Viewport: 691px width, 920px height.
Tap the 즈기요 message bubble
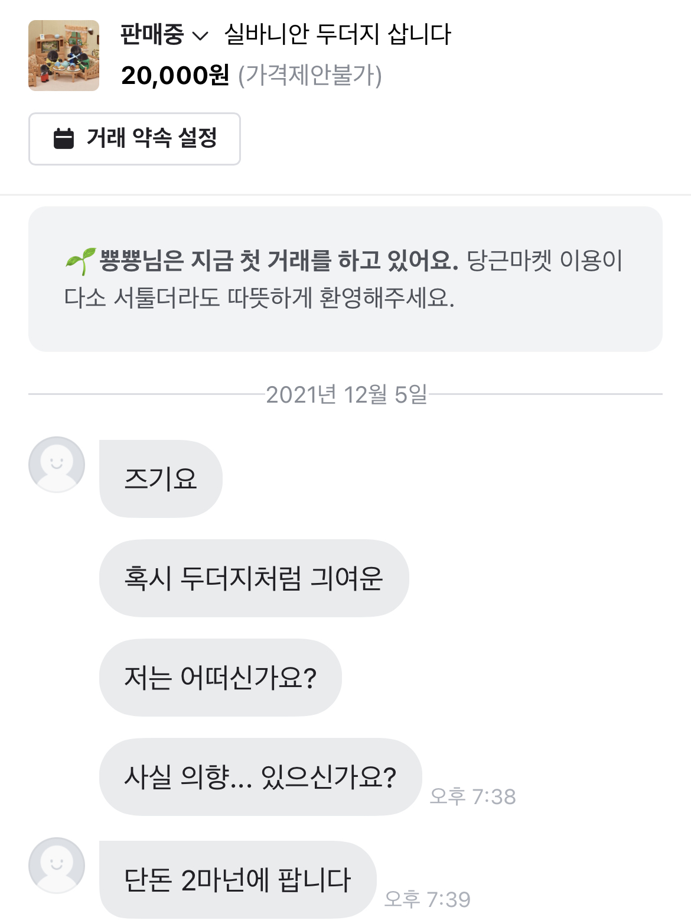161,479
